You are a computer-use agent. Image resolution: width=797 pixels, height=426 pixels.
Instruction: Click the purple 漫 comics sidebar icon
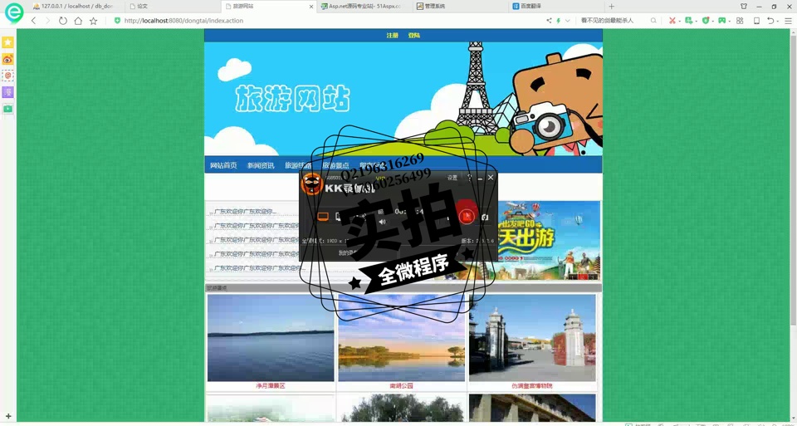click(x=7, y=92)
